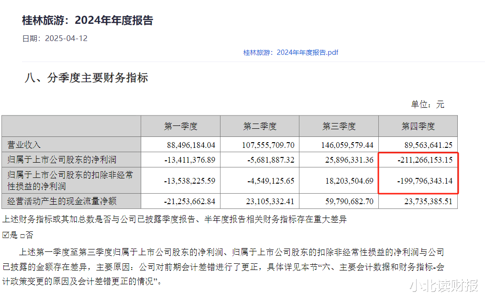Select the 第一季度 column header

(181, 126)
